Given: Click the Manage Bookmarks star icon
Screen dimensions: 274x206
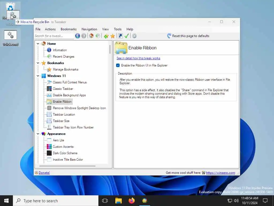Looking at the screenshot, I should 49,69.
